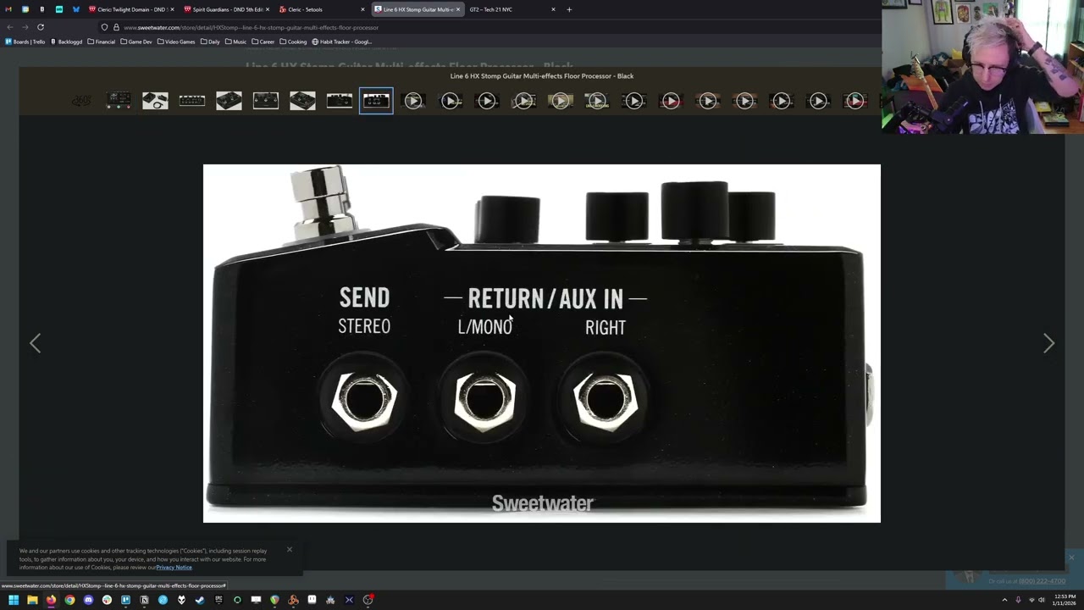Open the Privacy Notice link

pyautogui.click(x=174, y=567)
